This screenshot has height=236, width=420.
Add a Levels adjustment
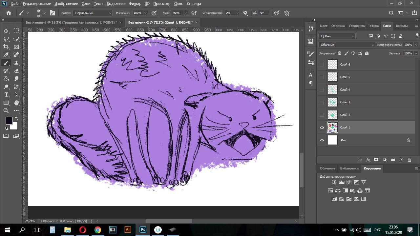[x=341, y=182]
